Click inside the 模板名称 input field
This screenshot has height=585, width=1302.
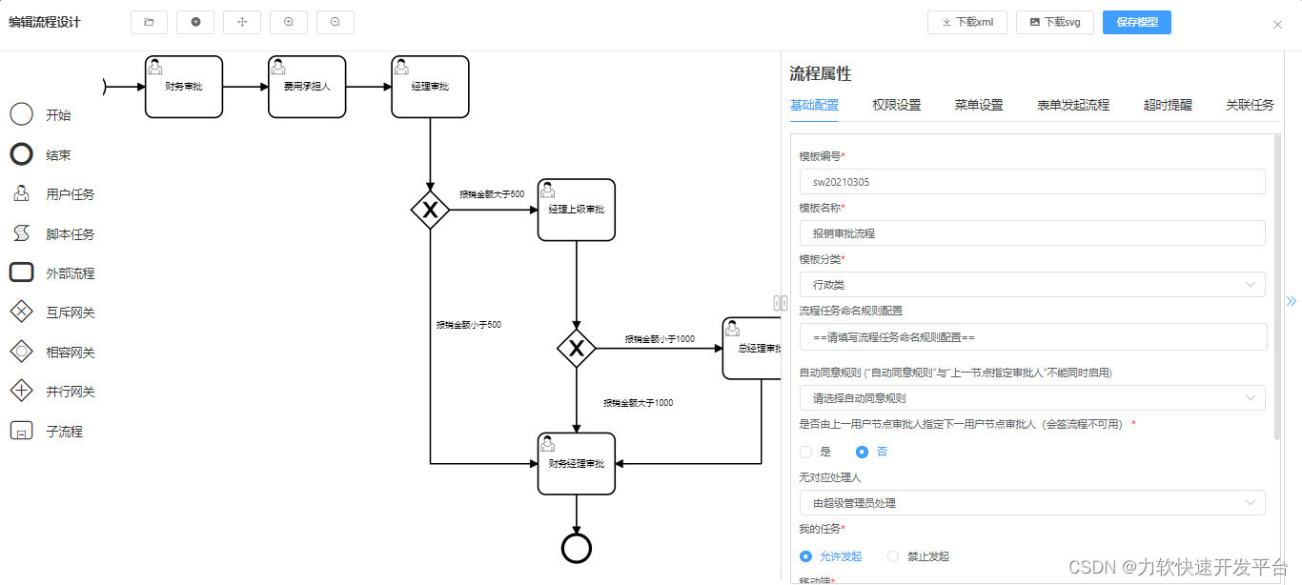click(x=1032, y=232)
